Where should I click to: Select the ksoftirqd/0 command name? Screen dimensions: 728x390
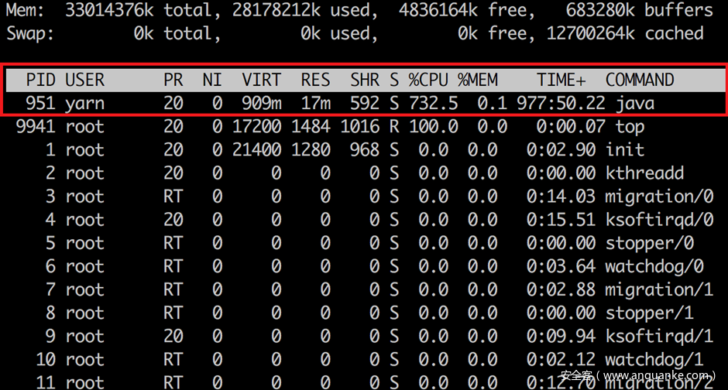pyautogui.click(x=658, y=219)
